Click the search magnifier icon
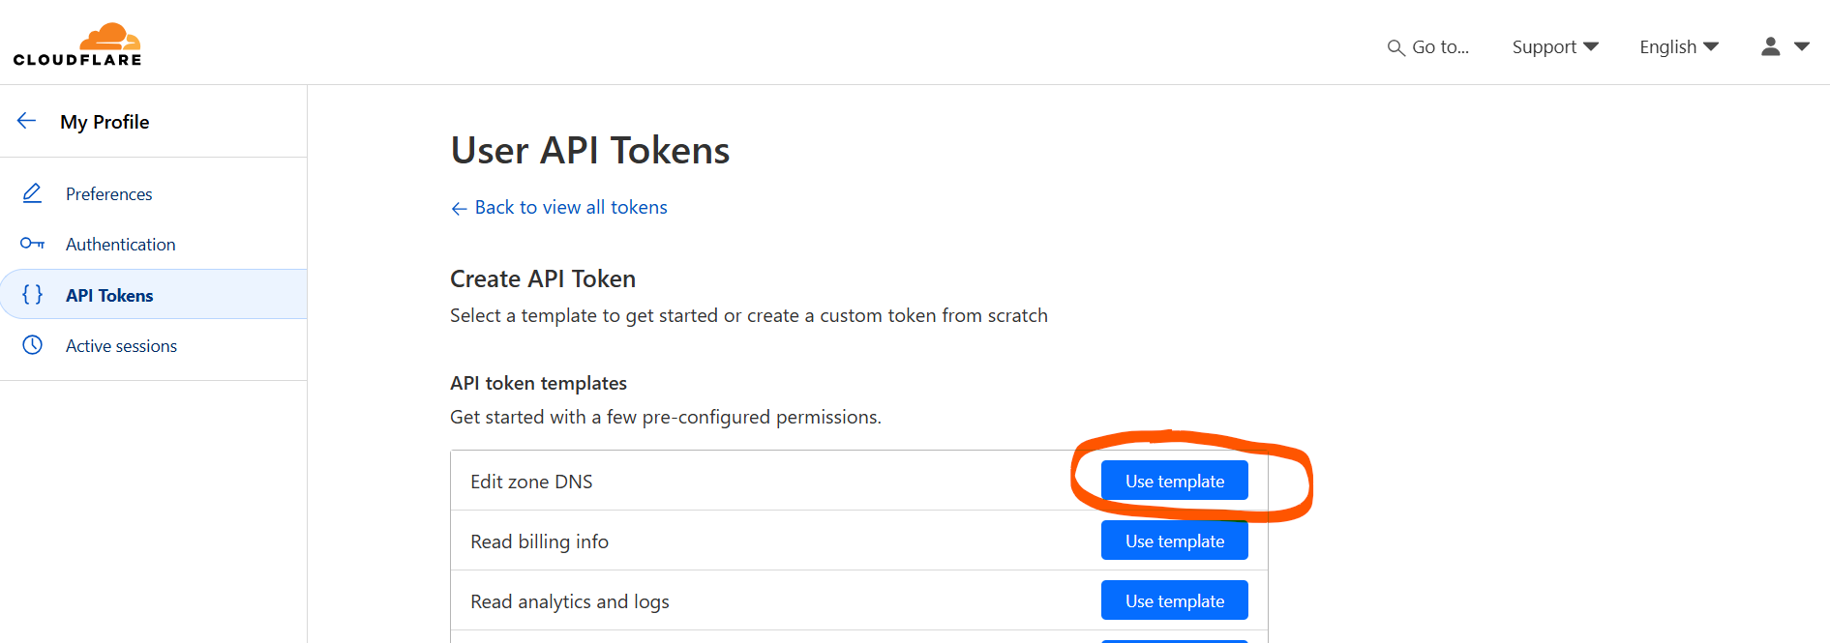1830x643 pixels. pyautogui.click(x=1395, y=47)
